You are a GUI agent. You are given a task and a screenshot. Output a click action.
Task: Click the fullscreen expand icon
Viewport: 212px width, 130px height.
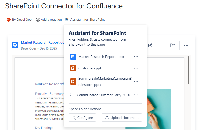point(161,45)
